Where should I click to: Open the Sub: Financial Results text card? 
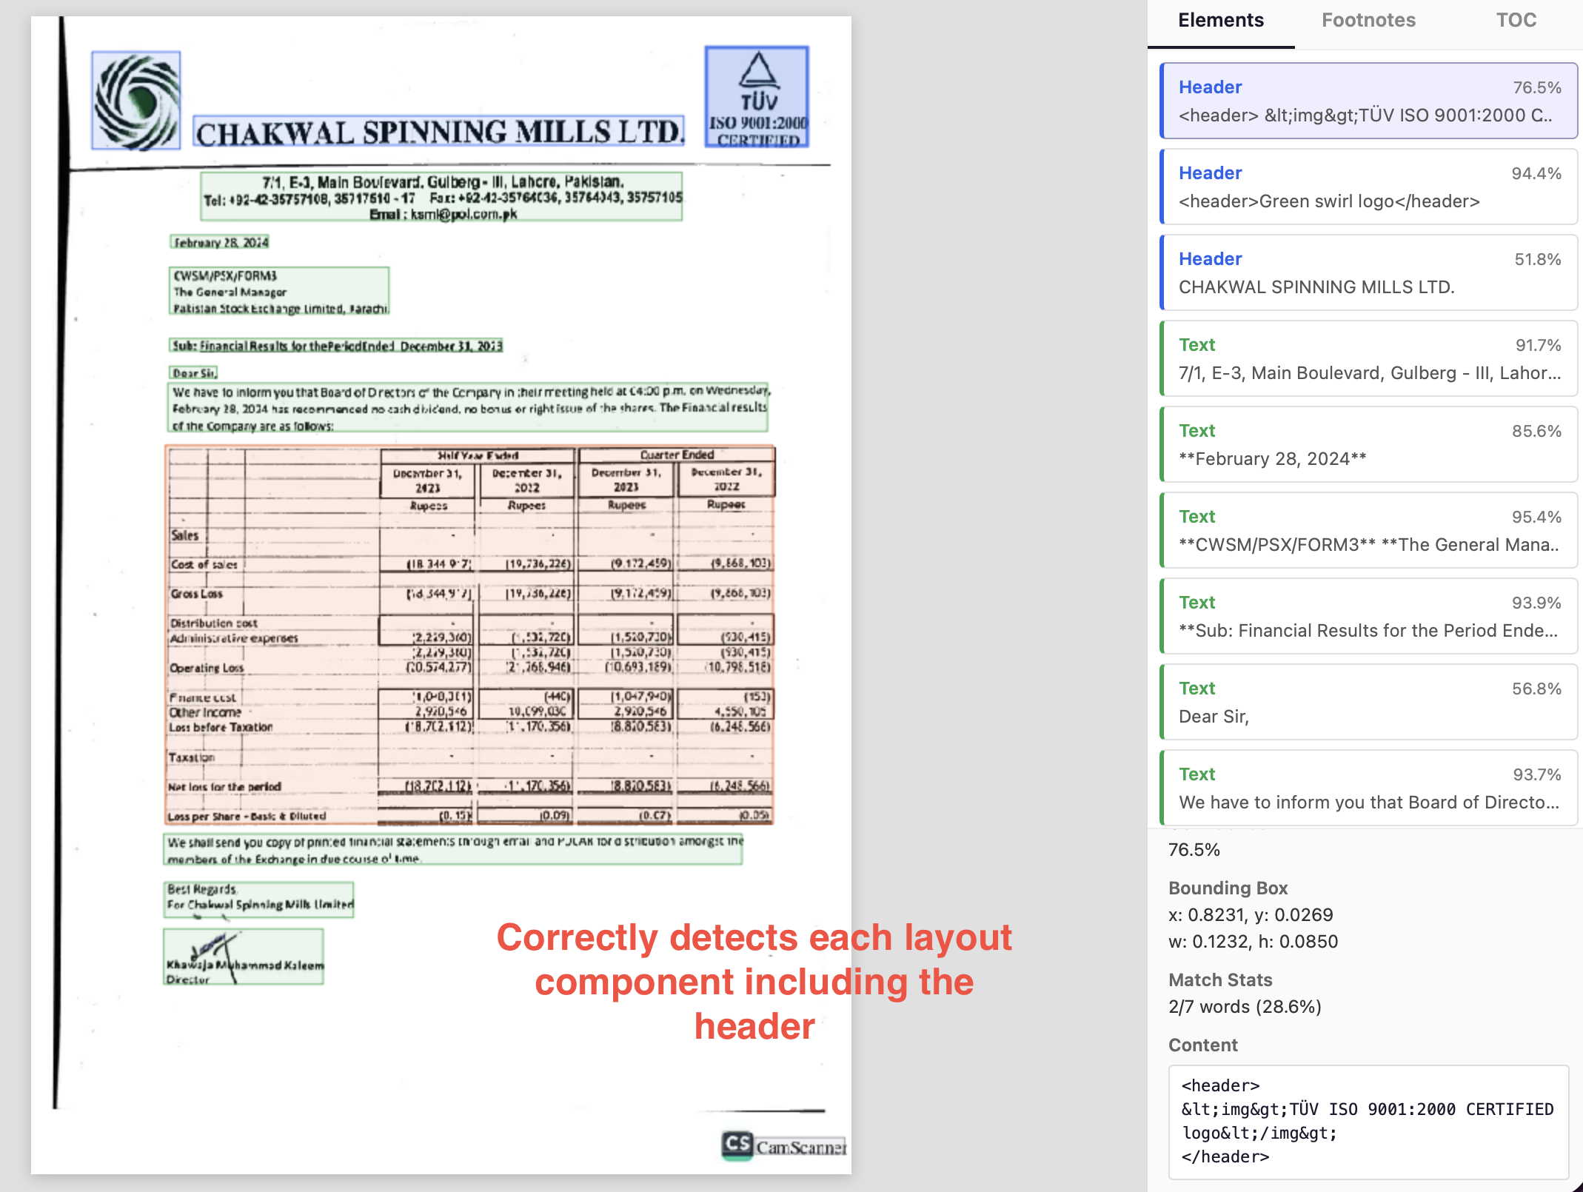click(1368, 616)
